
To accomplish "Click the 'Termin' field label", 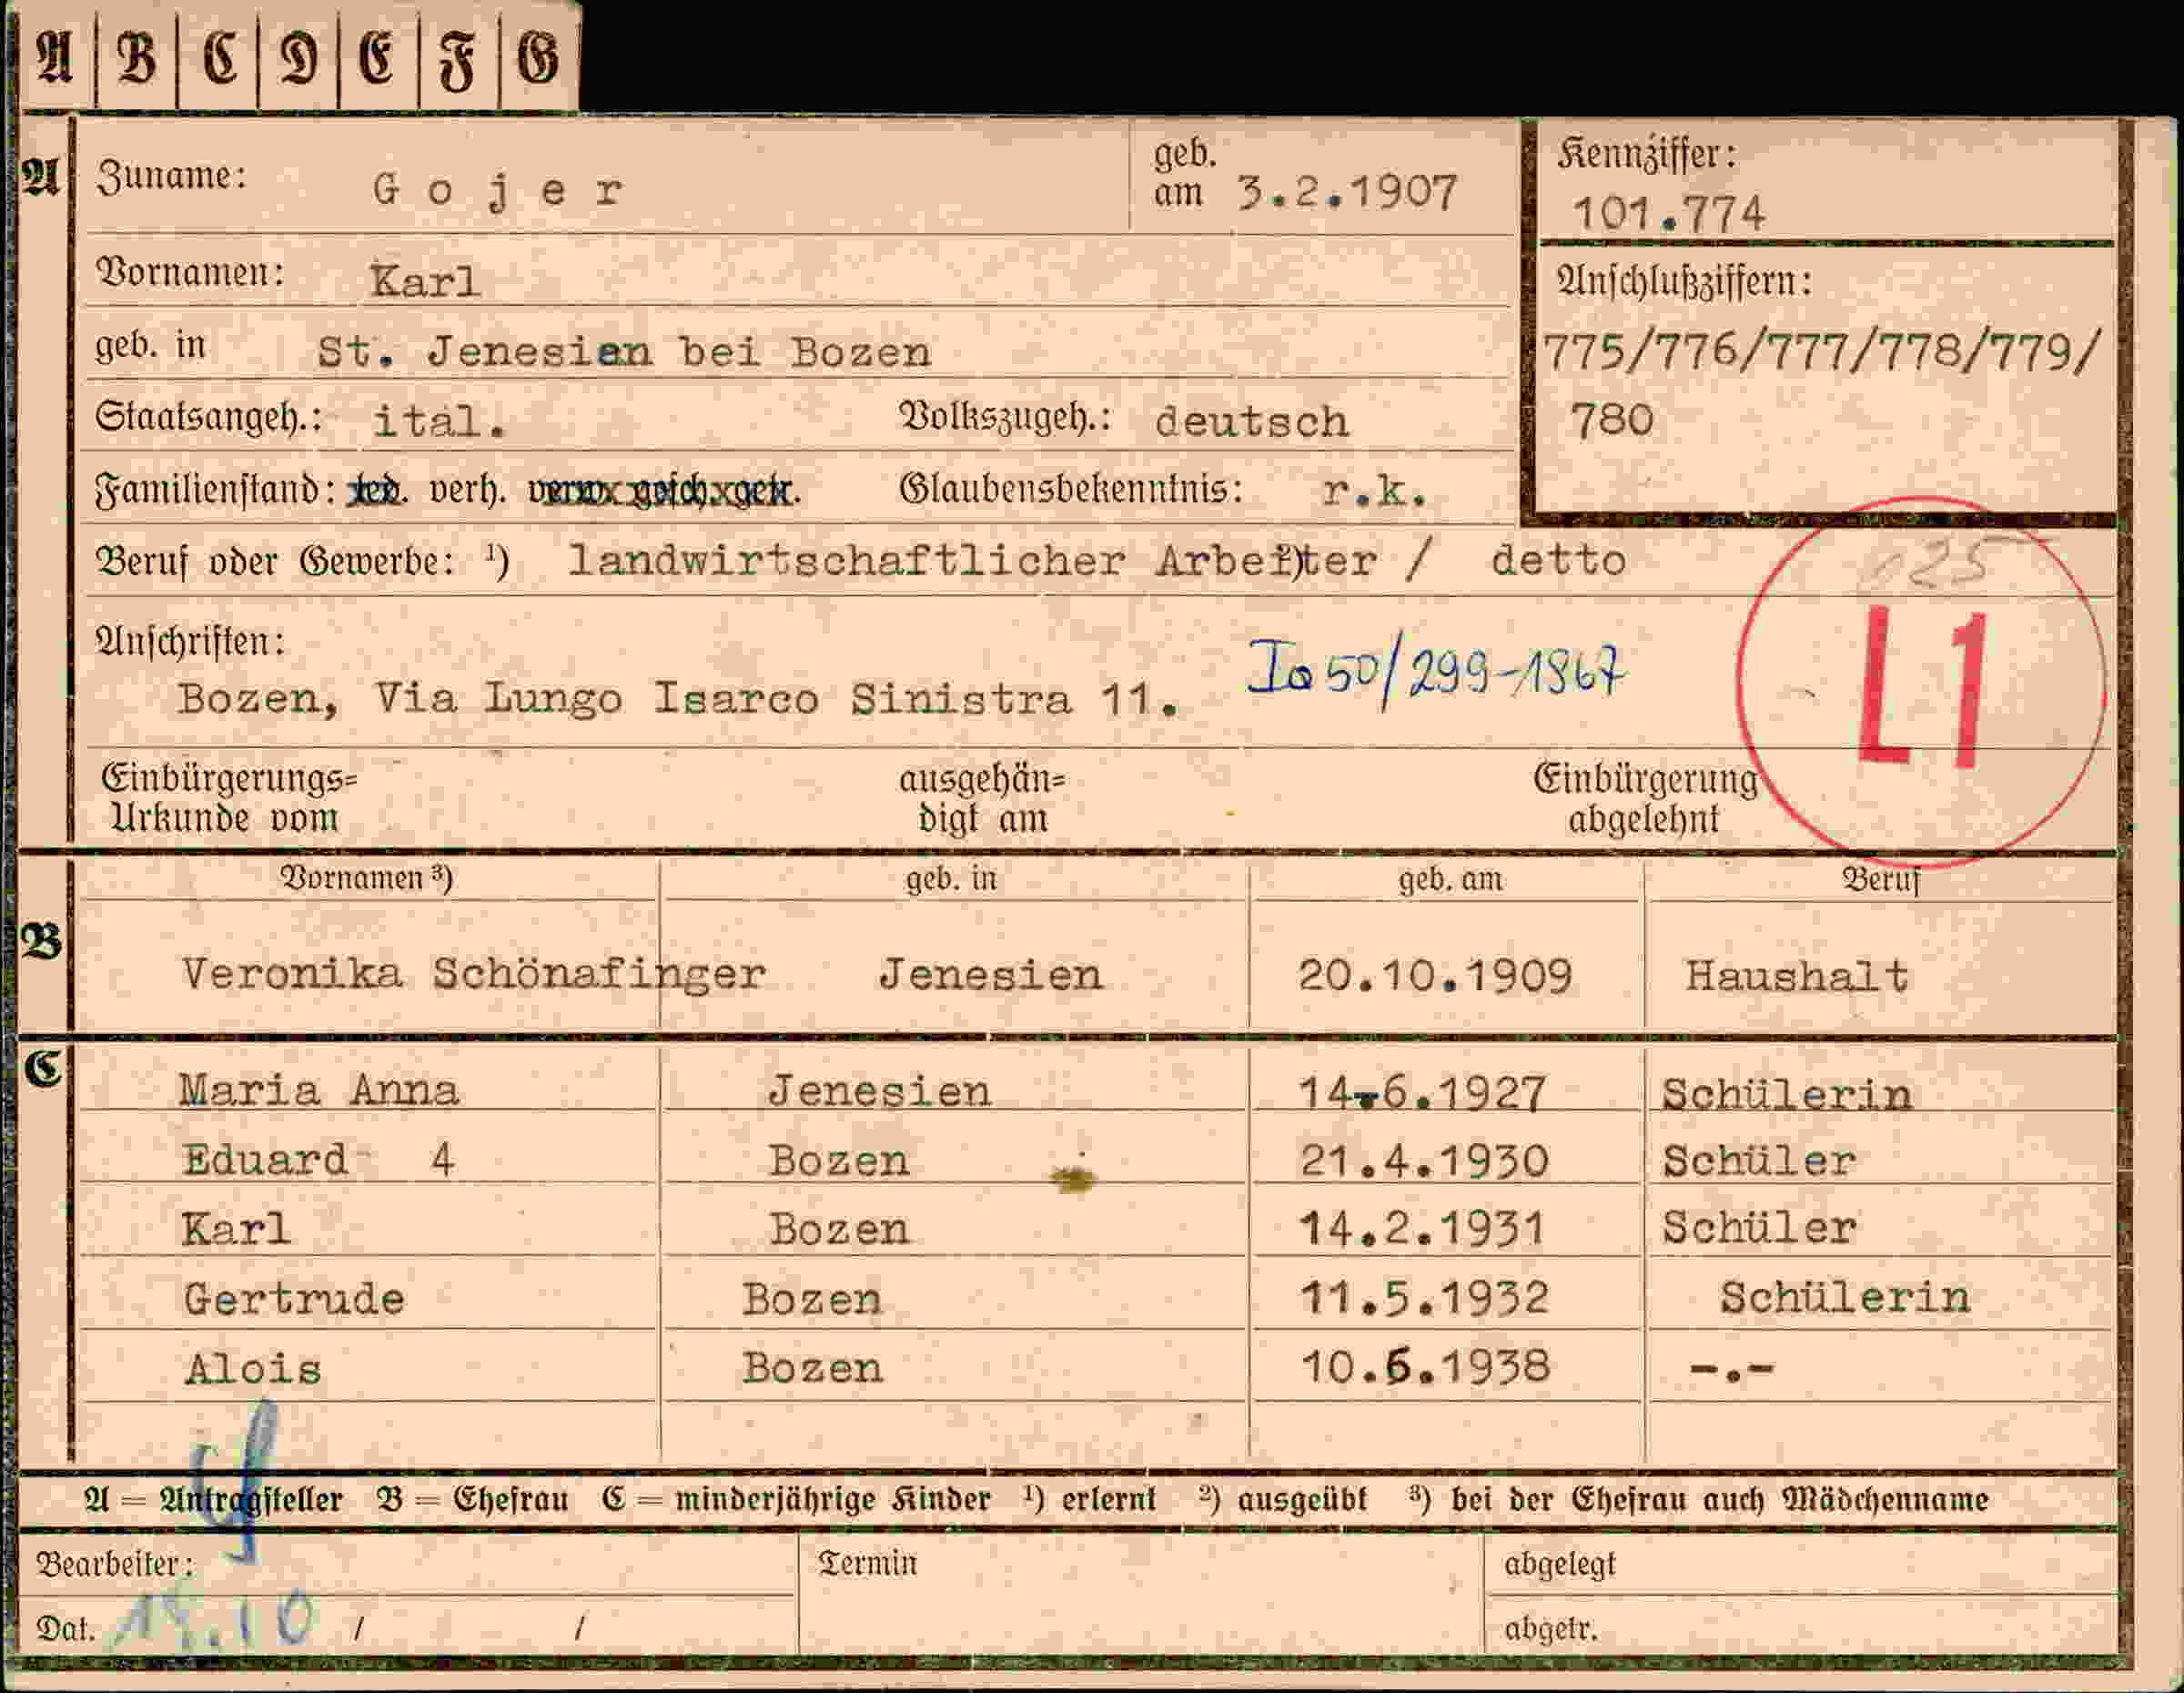I will pos(867,1563).
